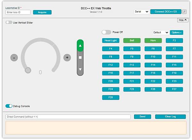Image resolution: width=192 pixels, height=140 pixels.
Task: Click the circular speed knob handle
Action: tap(28, 70)
